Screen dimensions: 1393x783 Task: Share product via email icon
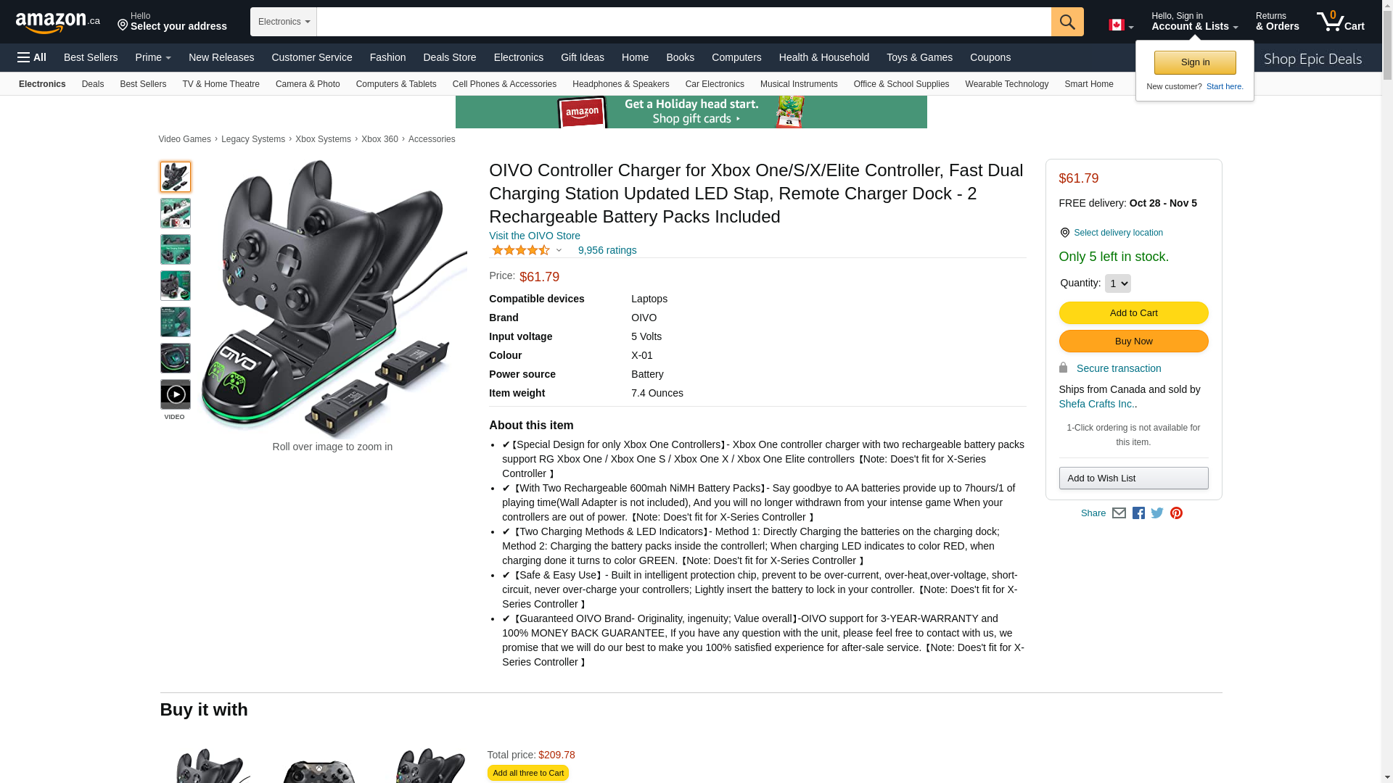coord(1119,513)
